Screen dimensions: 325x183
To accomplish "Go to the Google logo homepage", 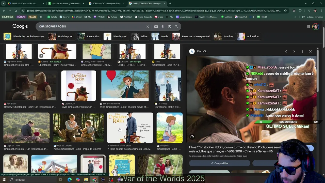I will (20, 26).
